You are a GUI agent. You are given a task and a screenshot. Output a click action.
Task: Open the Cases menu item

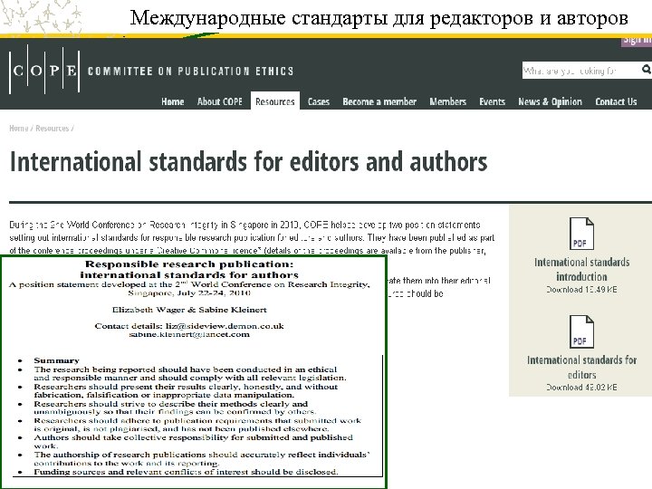(319, 101)
